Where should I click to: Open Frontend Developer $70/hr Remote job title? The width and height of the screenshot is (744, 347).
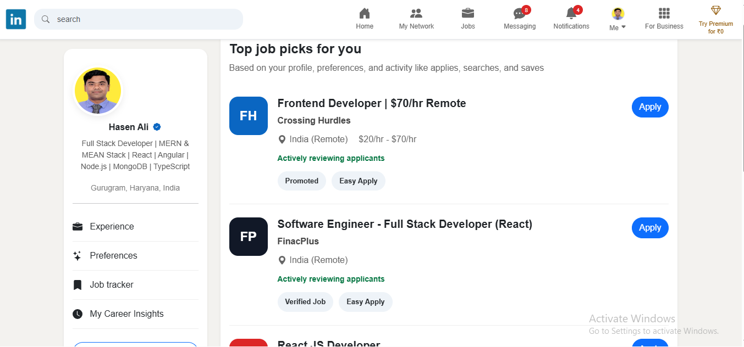pyautogui.click(x=372, y=103)
